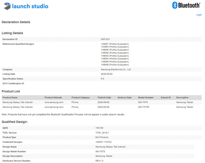This screenshot has height=163, width=205.
Task: Click referenced design 149094 (Profile Subsystem)
Action: point(115,59)
